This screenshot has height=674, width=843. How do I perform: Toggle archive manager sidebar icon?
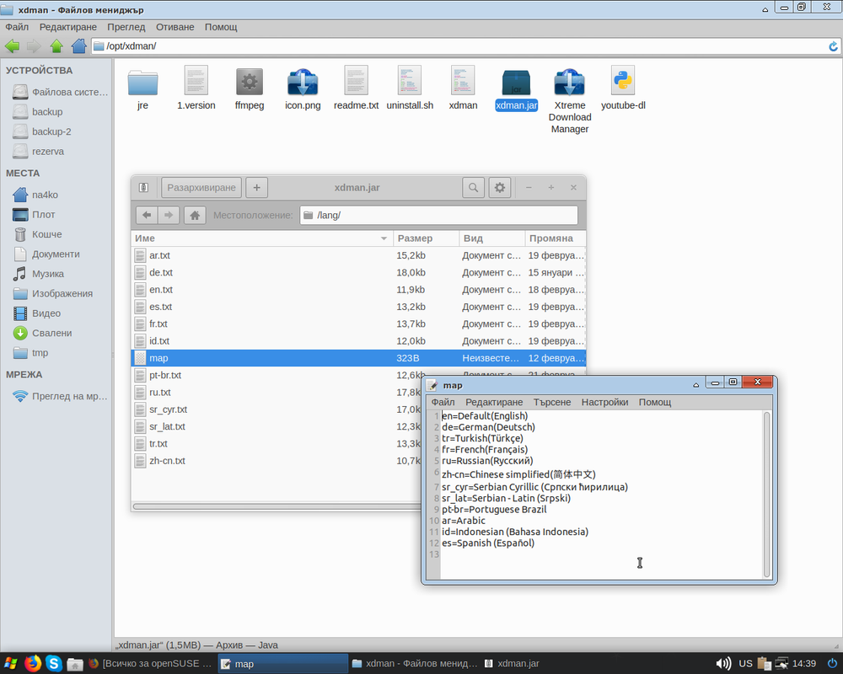click(143, 188)
